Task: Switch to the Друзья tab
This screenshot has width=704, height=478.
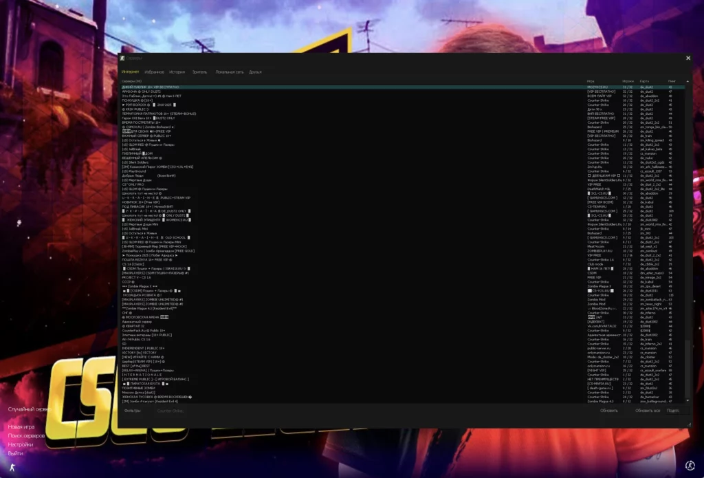Action: click(255, 72)
